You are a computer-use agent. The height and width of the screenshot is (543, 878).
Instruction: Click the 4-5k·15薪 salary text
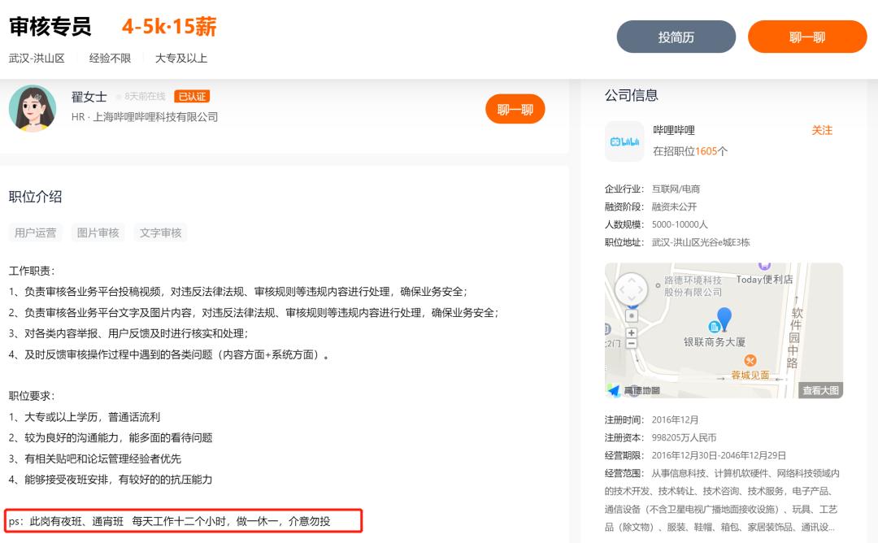(x=169, y=26)
